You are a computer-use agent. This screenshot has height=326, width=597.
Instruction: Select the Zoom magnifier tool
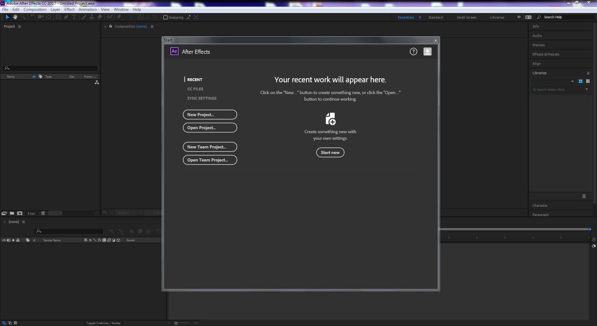[x=23, y=17]
